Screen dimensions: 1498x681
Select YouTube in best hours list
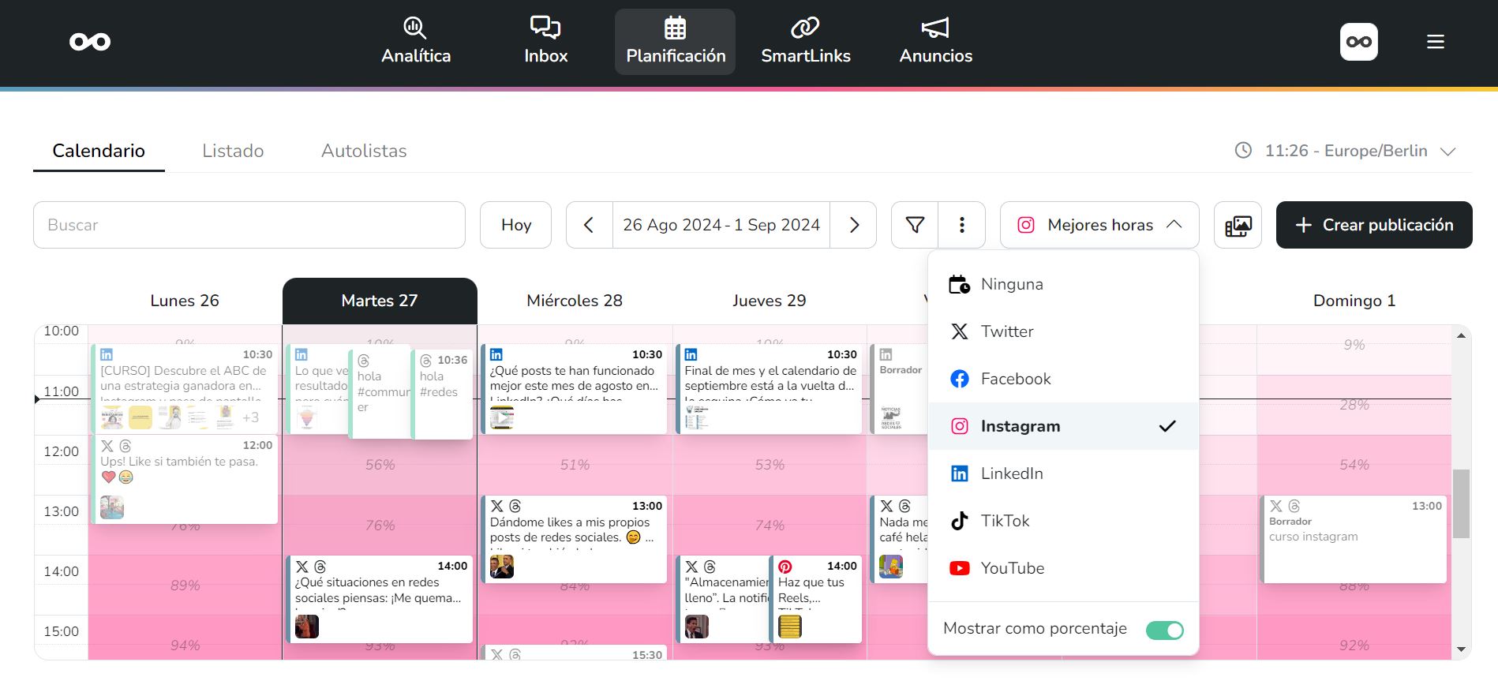coord(1063,568)
